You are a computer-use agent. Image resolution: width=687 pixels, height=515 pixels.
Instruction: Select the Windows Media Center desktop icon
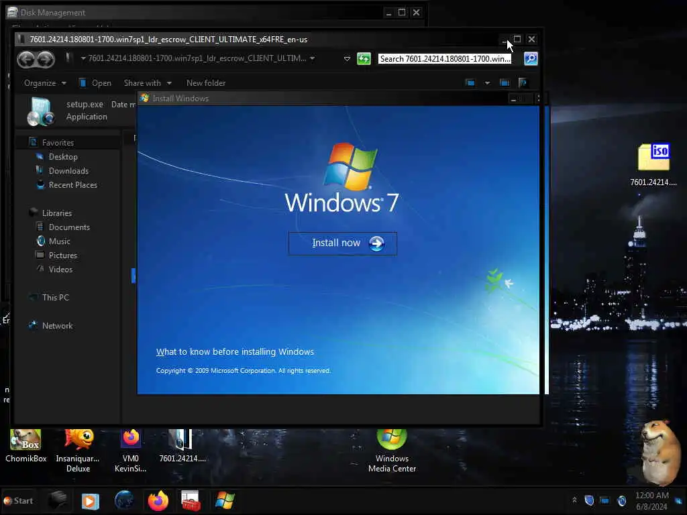pyautogui.click(x=392, y=451)
